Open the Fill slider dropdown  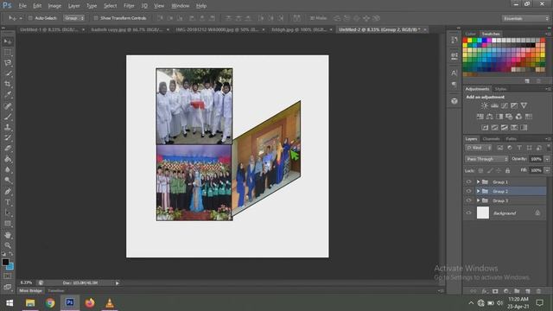pos(547,171)
